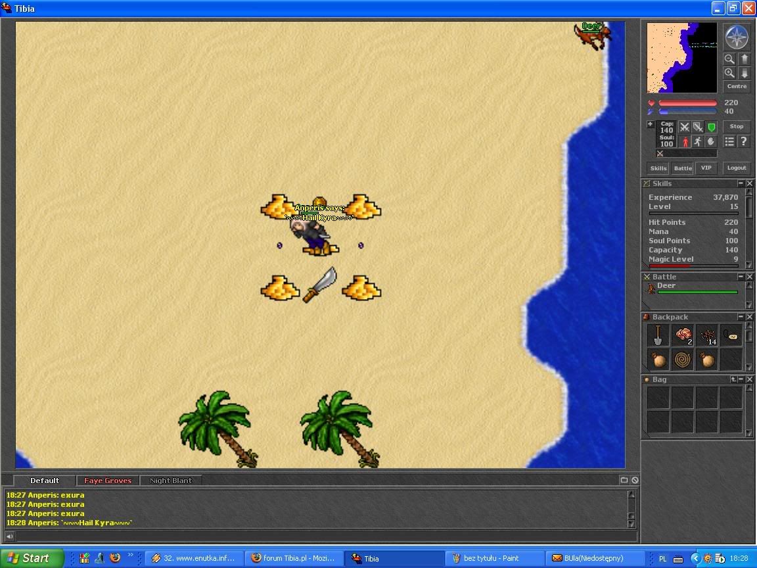Open the VIP list button
Screen dimensions: 757x568
pos(706,168)
